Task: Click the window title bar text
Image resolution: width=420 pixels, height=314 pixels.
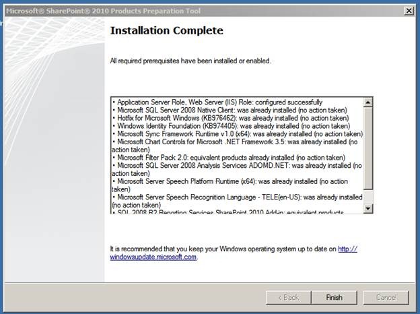Action: point(104,11)
